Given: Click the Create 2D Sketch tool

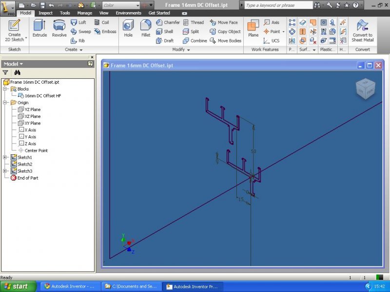Looking at the screenshot, I should pos(15,31).
